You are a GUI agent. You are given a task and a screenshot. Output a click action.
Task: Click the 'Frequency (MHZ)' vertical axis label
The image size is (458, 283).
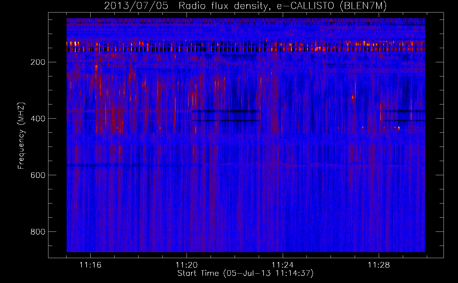point(21,136)
